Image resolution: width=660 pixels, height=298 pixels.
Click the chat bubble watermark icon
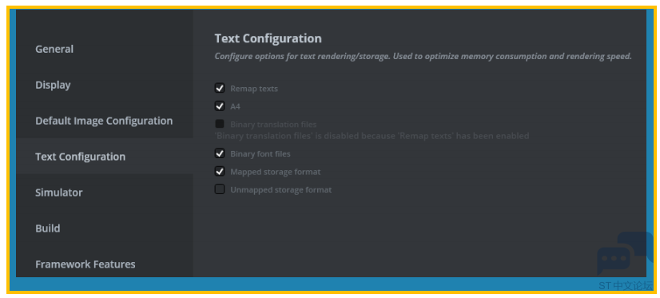coord(624,253)
